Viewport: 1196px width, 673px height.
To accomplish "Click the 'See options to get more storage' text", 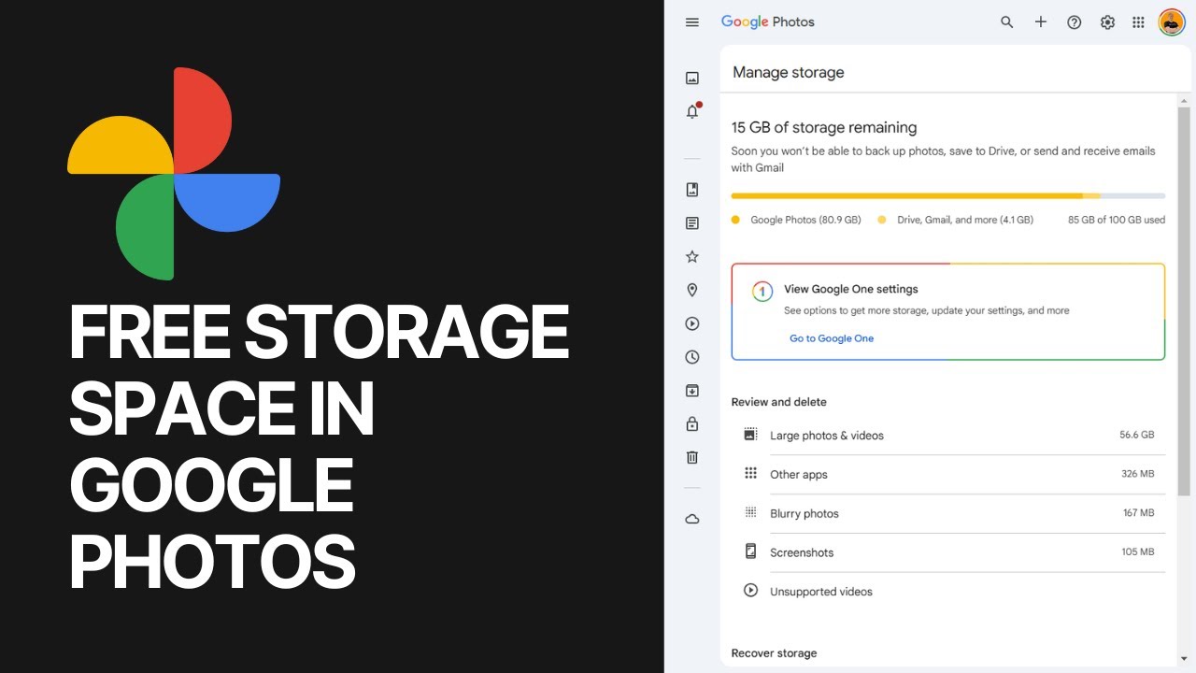I will (927, 310).
